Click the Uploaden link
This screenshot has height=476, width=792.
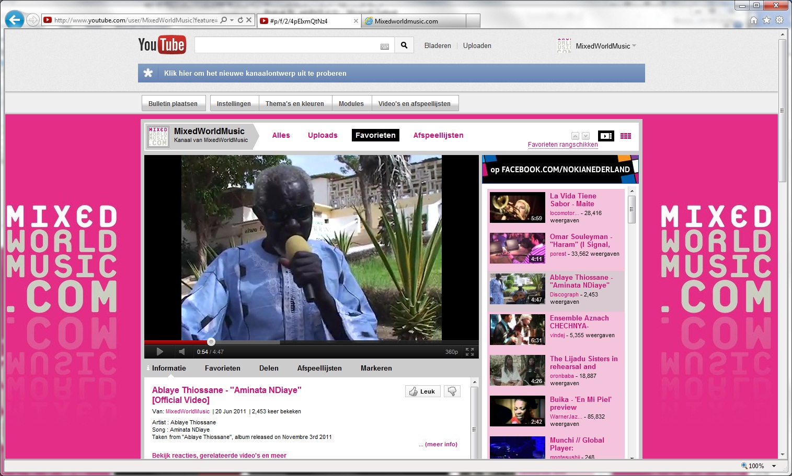(x=477, y=46)
